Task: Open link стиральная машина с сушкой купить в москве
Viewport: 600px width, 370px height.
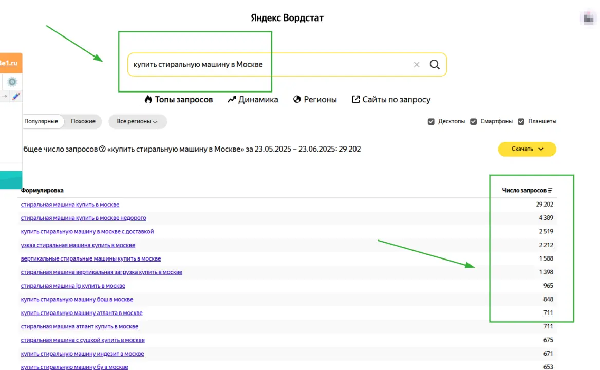Action: [x=83, y=340]
